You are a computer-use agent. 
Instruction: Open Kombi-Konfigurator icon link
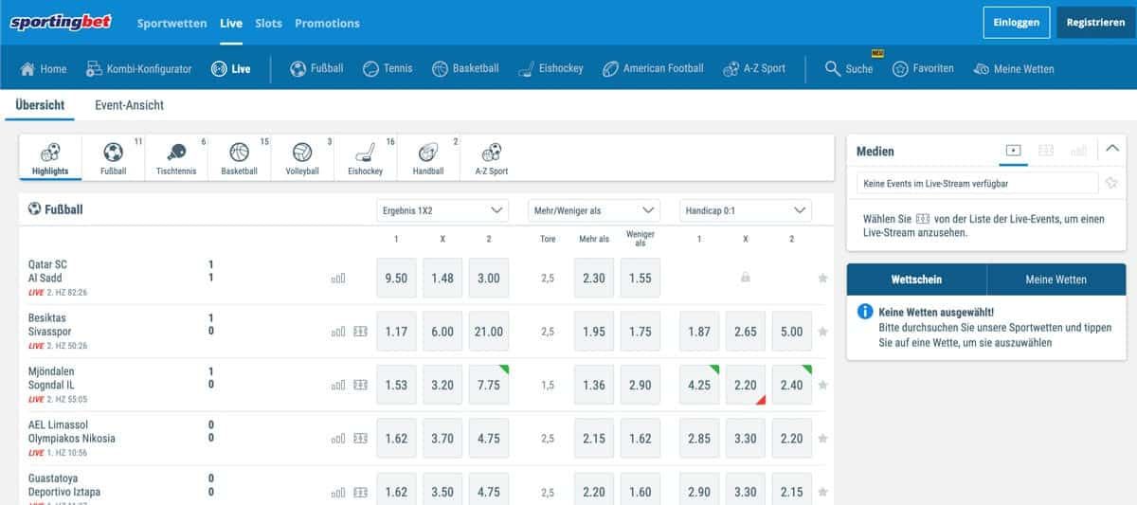coord(138,69)
